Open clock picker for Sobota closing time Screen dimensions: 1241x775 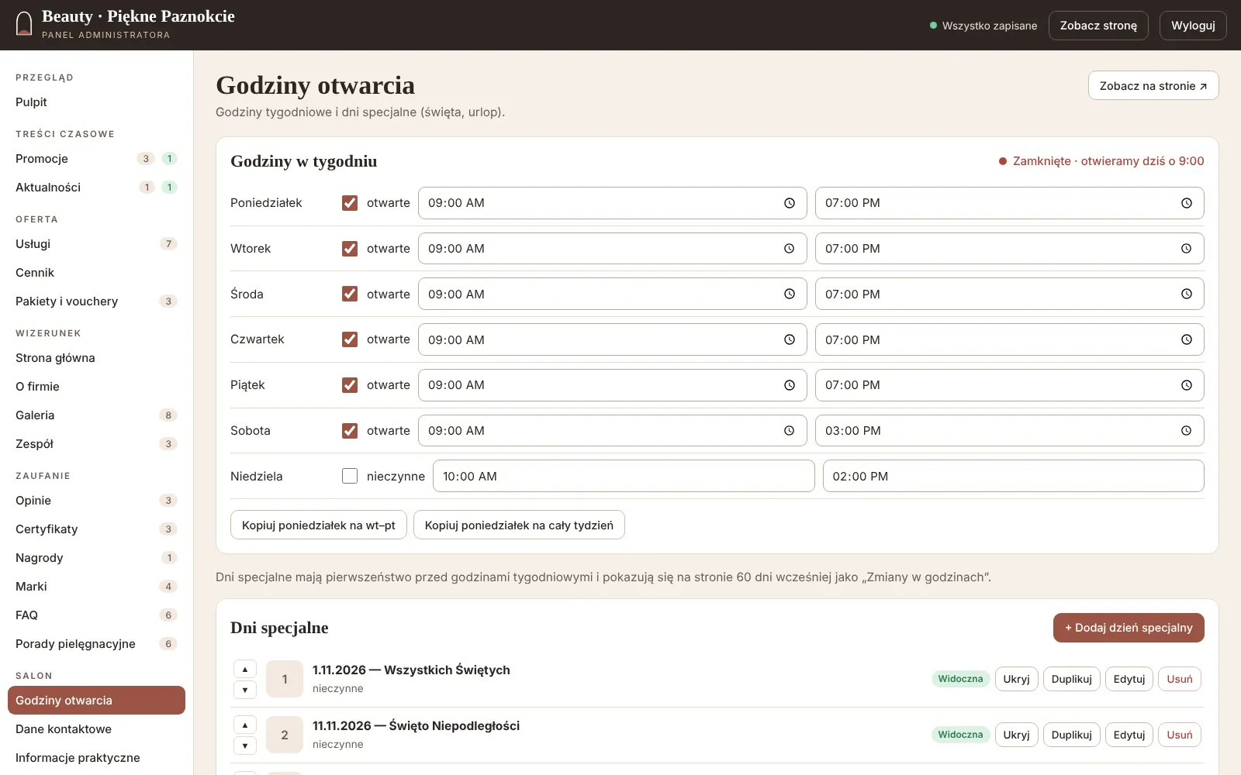tap(1186, 431)
